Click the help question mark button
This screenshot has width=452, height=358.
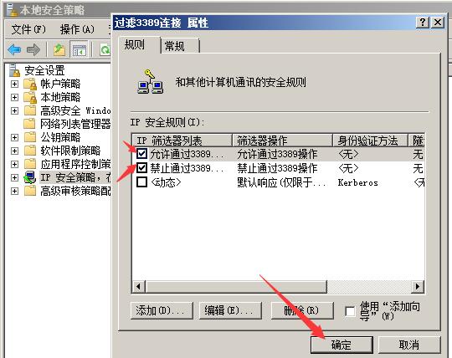click(423, 23)
